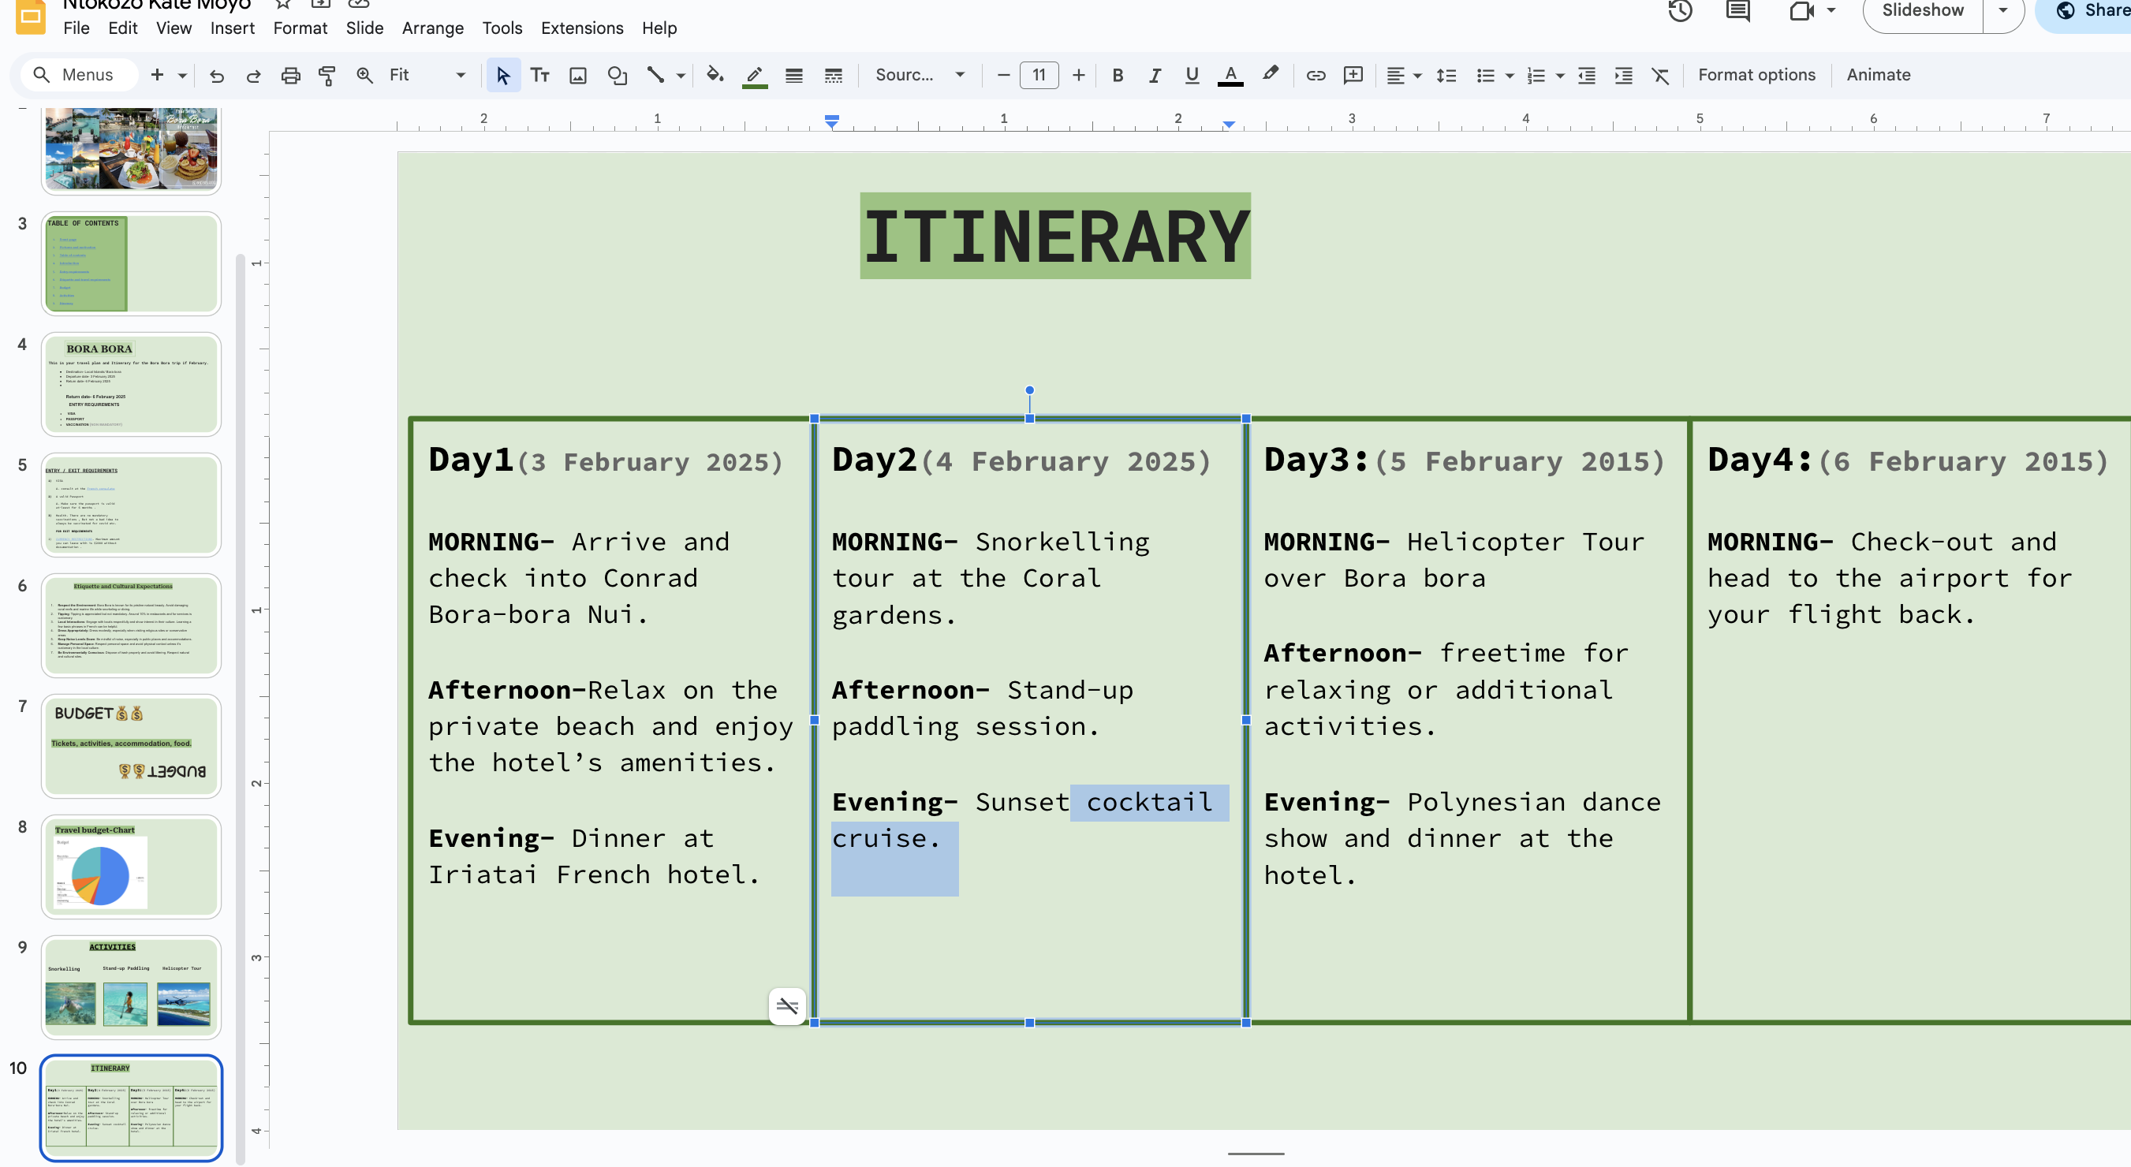Enable the indent increase toggle
The image size is (2131, 1167).
coord(1621,75)
